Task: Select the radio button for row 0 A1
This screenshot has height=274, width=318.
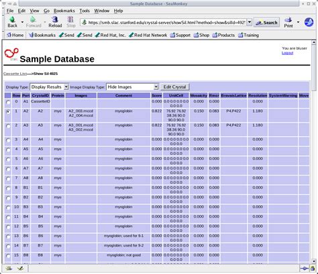Action: tap(8, 102)
